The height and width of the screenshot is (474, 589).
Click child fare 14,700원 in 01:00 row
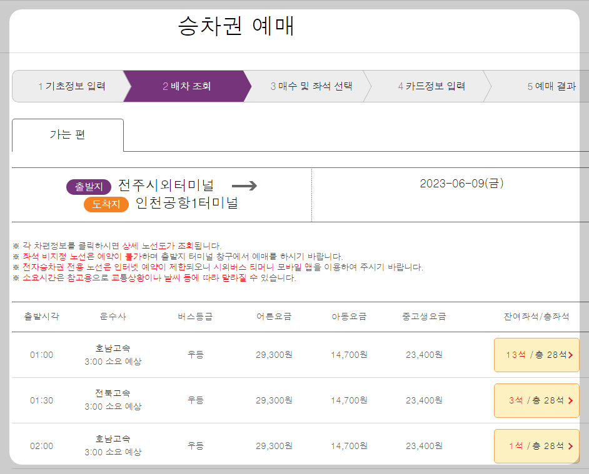[349, 355]
